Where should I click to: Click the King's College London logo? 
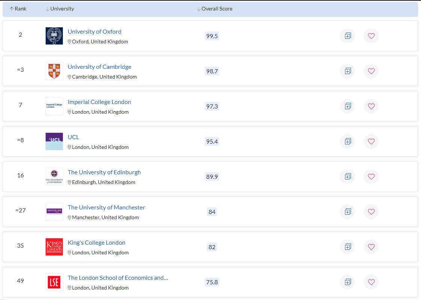pyautogui.click(x=54, y=247)
